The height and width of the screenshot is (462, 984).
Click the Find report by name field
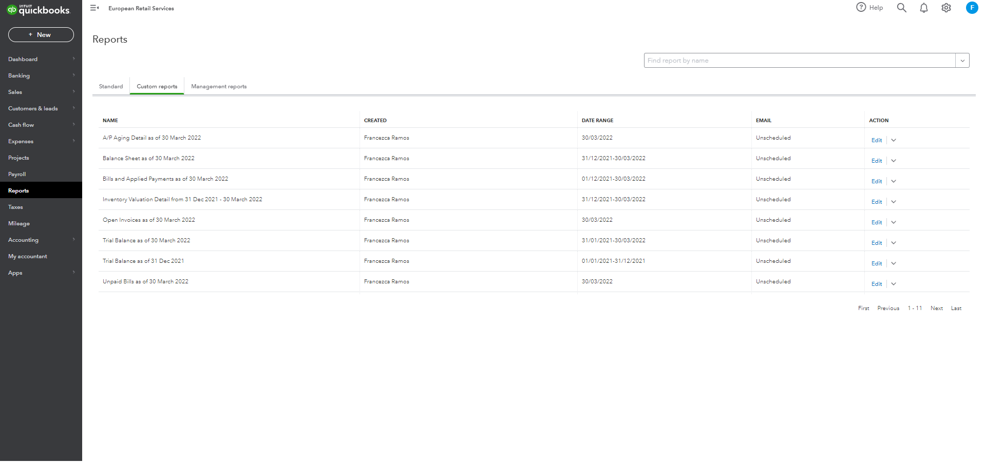(800, 61)
